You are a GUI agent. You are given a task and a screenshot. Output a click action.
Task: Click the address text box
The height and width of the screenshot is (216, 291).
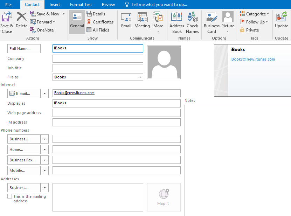click(98, 197)
